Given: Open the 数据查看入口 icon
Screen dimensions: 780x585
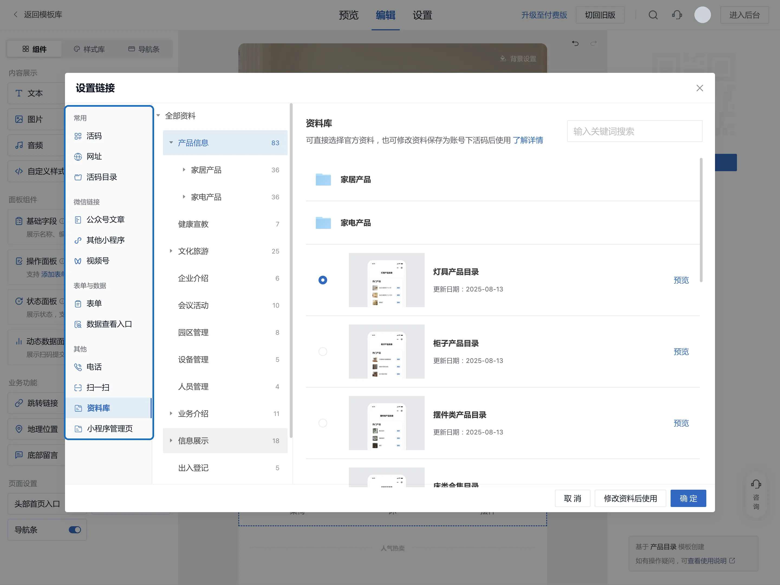Looking at the screenshot, I should pos(78,324).
